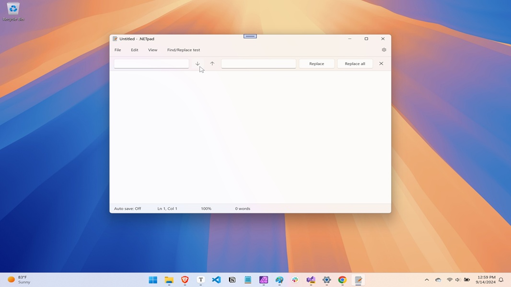Open the Edit menu
Screen dimensions: 511x287
tap(134, 50)
